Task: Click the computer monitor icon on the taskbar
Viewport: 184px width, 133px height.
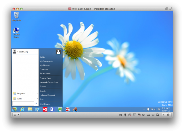Action: [37, 109]
